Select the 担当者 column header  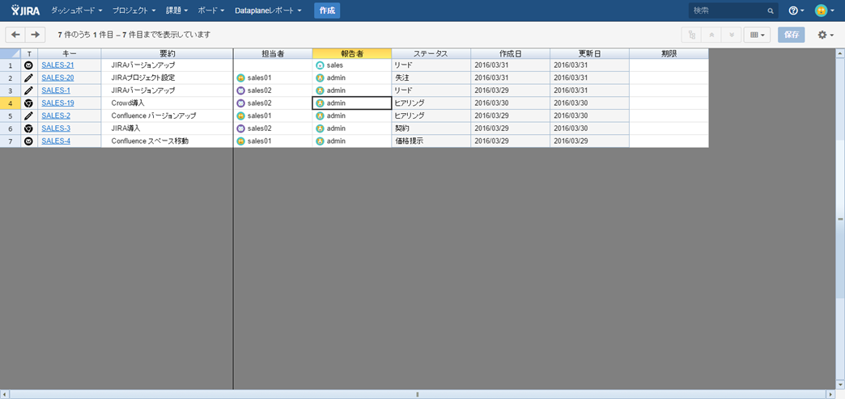click(x=273, y=53)
